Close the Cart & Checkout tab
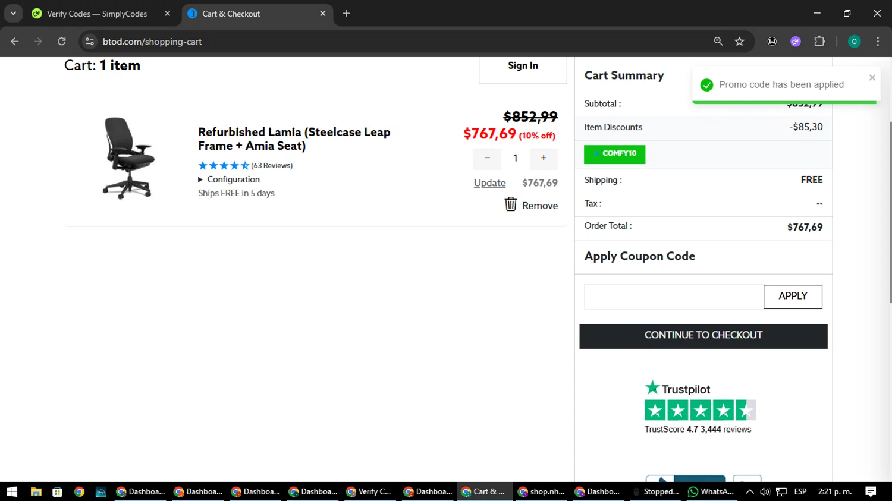 pos(323,14)
